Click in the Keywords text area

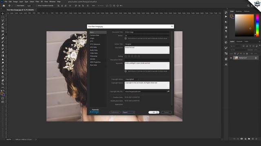coord(147,66)
